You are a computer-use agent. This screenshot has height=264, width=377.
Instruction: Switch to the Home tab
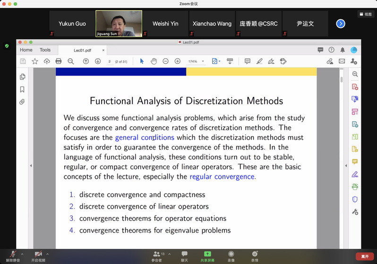click(x=26, y=50)
